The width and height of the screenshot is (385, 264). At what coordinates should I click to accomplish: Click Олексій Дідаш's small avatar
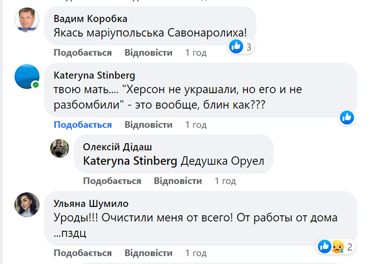click(59, 148)
